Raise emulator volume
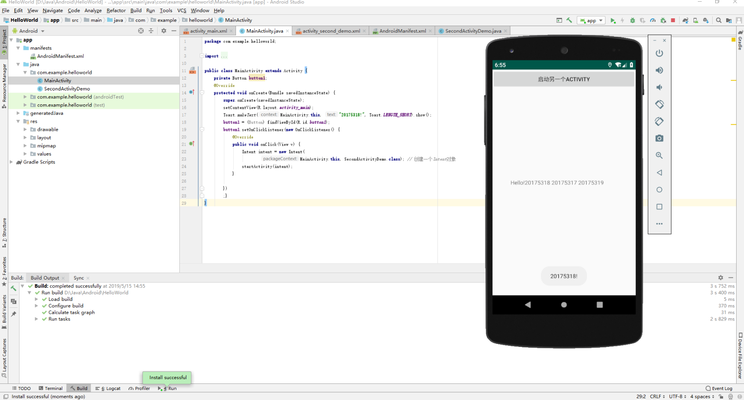The width and height of the screenshot is (744, 400). coord(660,70)
